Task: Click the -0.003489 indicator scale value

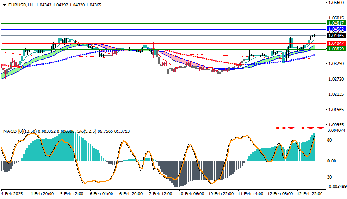Action: [x=336, y=187]
